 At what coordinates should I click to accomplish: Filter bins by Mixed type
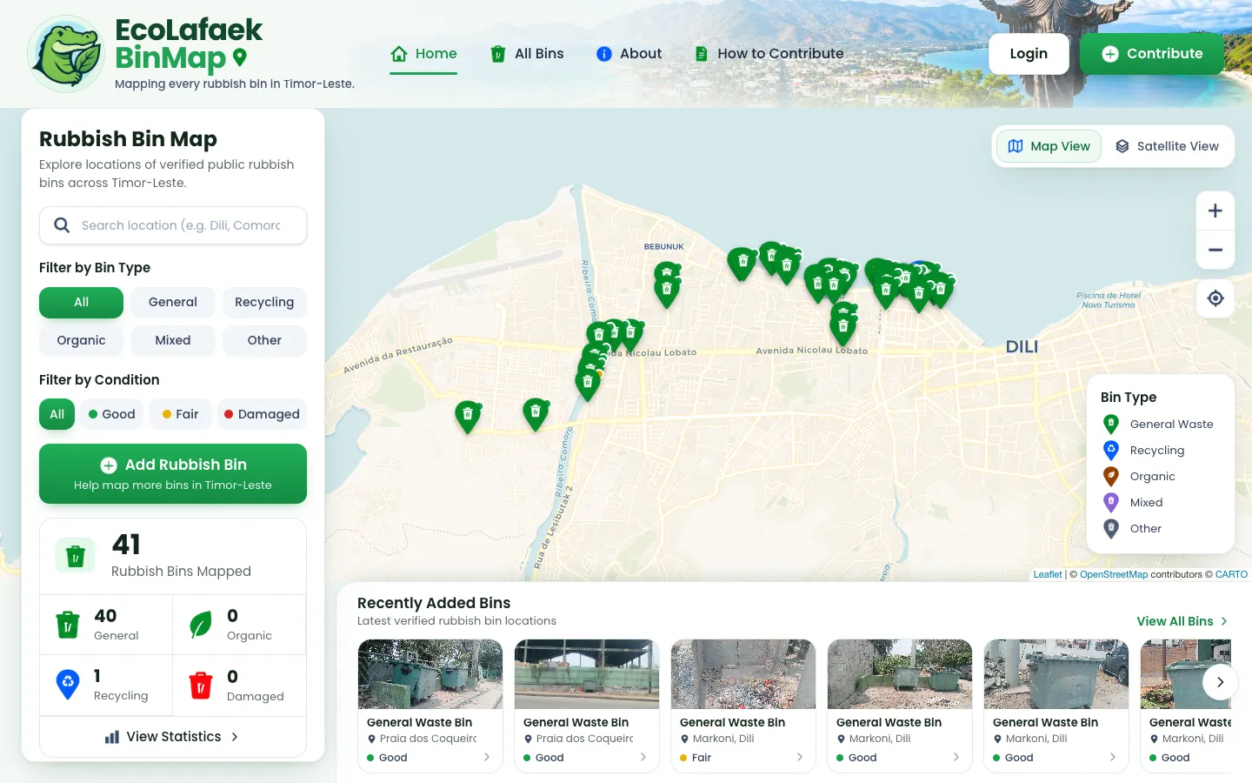pos(173,340)
